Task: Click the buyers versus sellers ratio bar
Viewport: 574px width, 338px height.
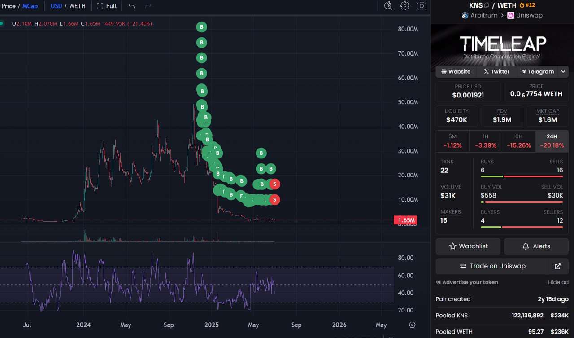Action: (x=522, y=227)
